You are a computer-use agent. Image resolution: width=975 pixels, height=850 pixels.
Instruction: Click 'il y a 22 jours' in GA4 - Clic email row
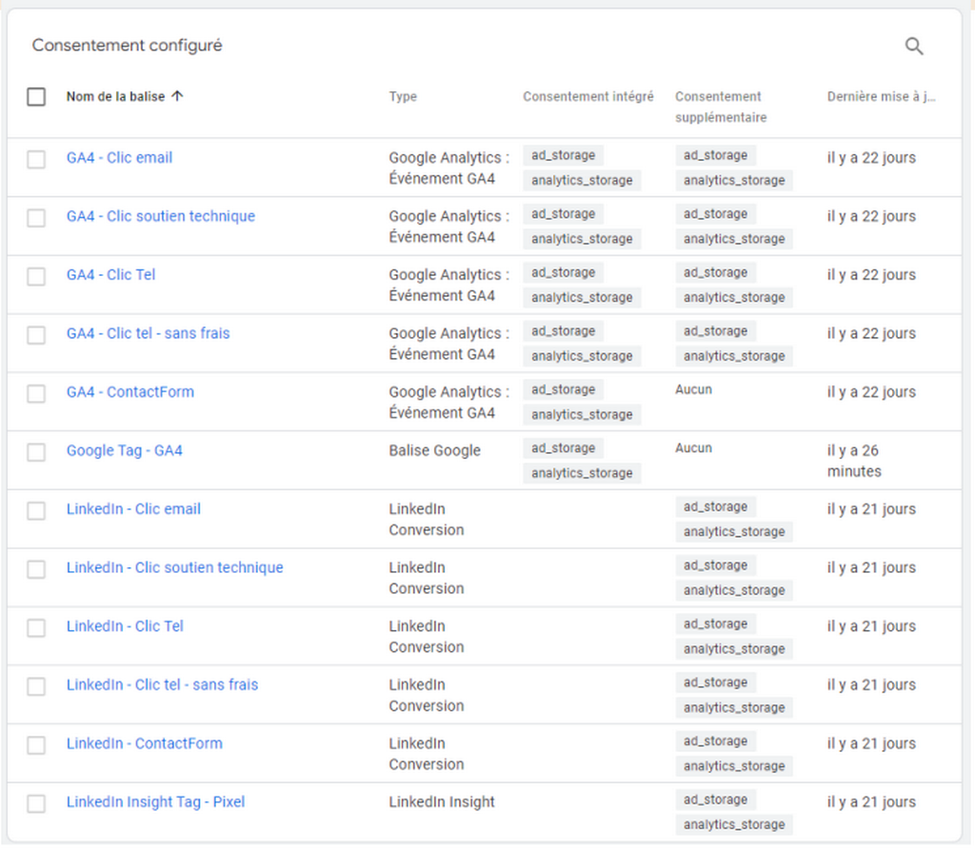871,157
